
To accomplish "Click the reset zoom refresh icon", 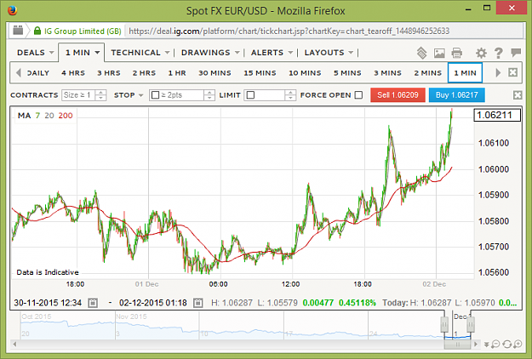I will [x=506, y=345].
